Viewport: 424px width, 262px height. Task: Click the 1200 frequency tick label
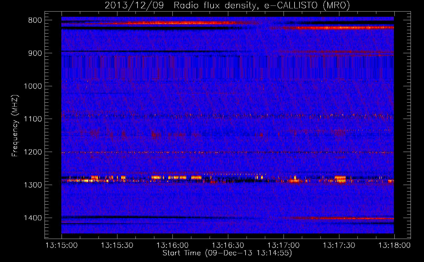33,152
